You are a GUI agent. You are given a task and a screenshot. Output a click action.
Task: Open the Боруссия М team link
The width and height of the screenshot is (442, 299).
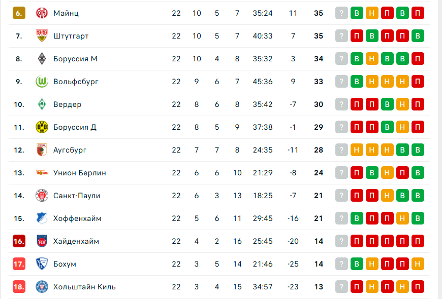(75, 59)
